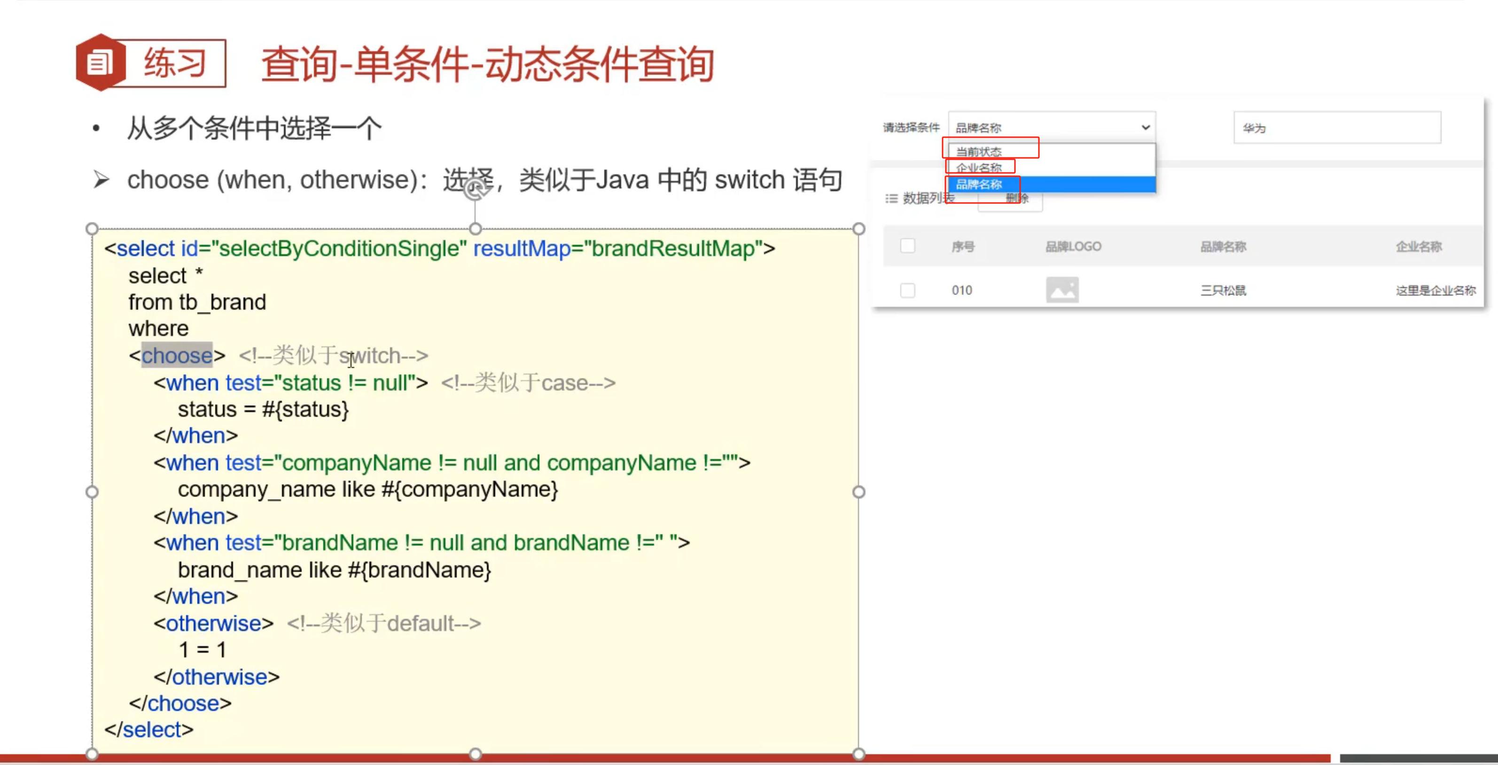Tick the header select-all checkbox
The height and width of the screenshot is (765, 1498).
(x=907, y=246)
